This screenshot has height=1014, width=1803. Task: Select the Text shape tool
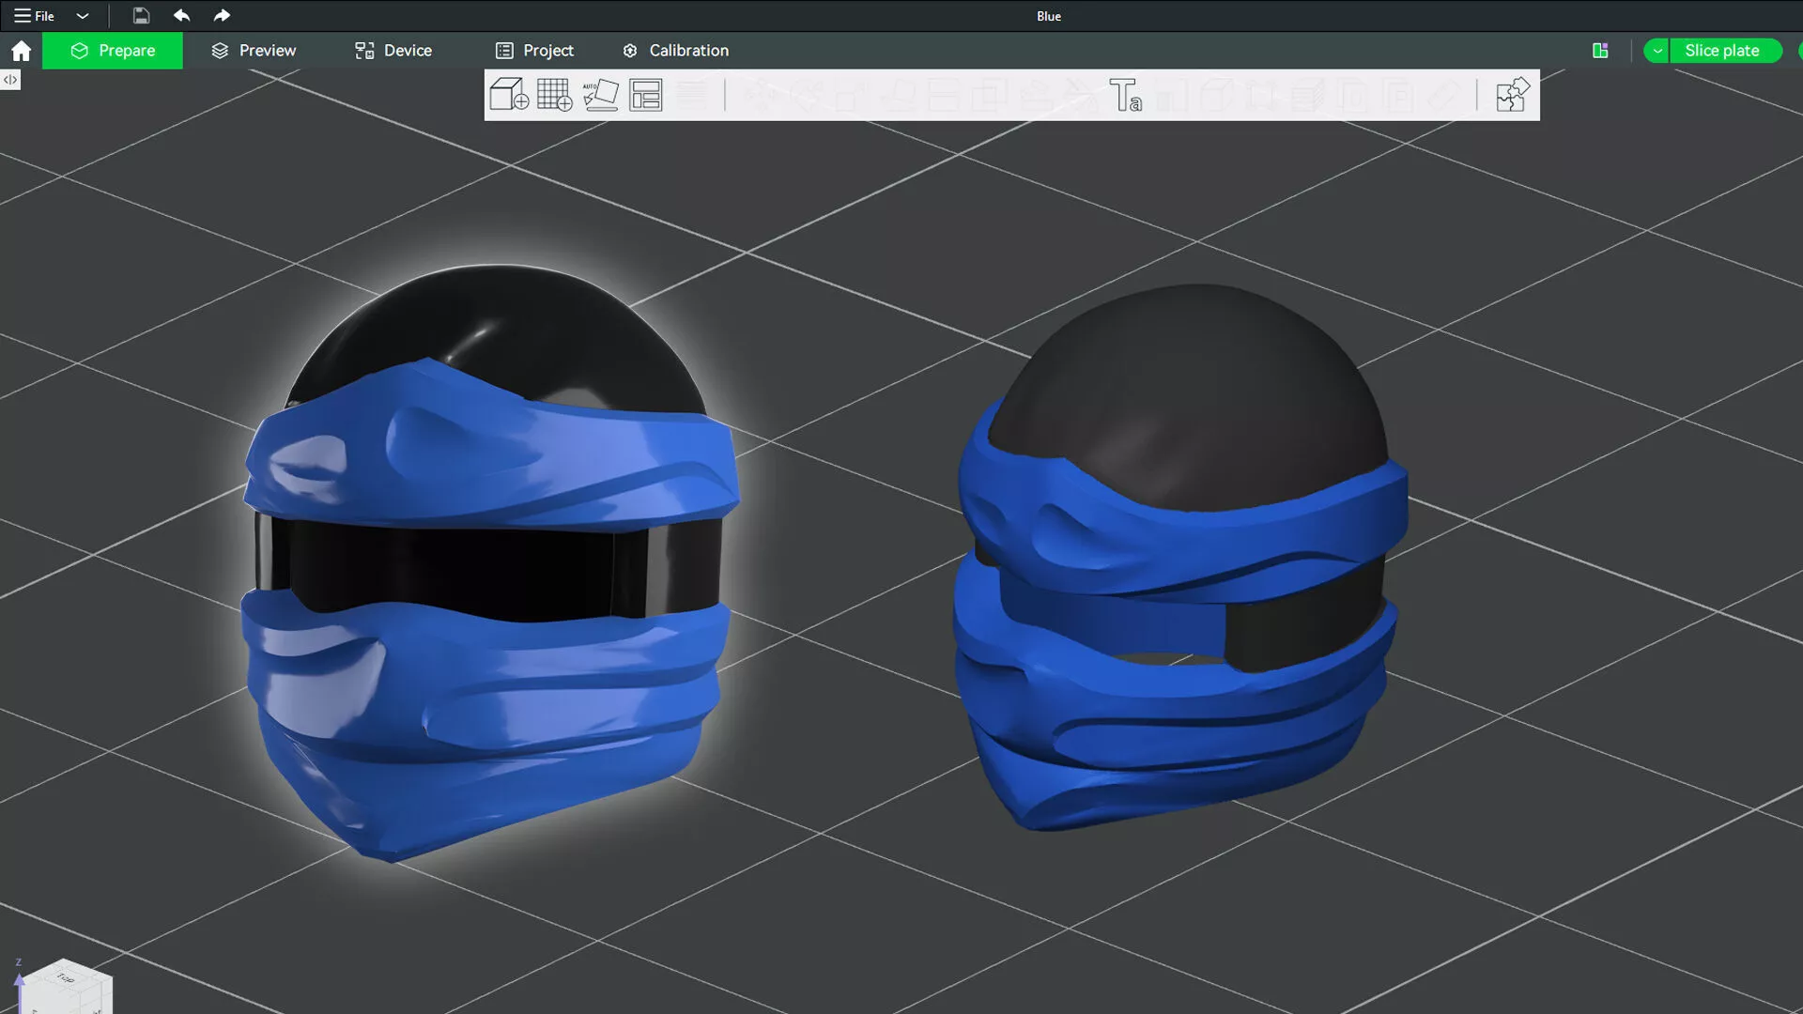coord(1125,95)
